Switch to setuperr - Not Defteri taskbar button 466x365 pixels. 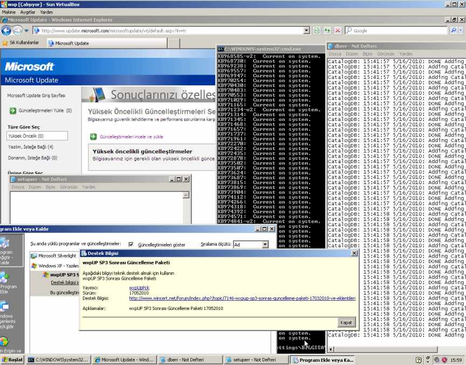tap(256, 360)
